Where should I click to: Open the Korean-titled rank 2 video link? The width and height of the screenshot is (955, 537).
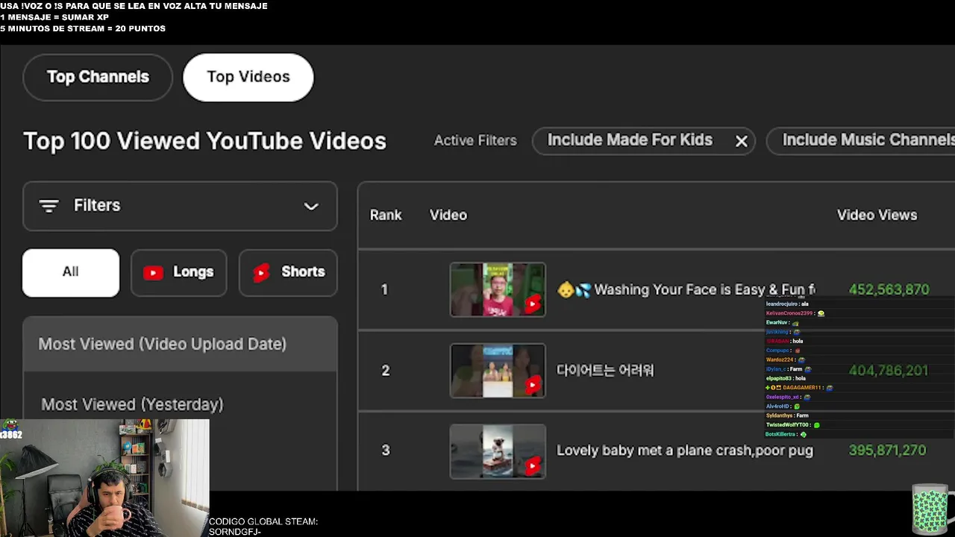605,370
